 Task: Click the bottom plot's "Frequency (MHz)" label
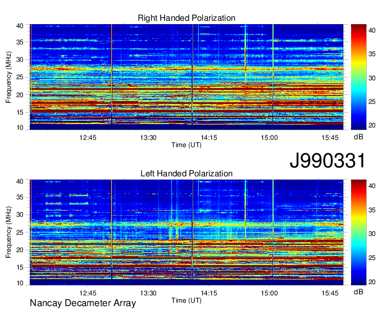8,233
